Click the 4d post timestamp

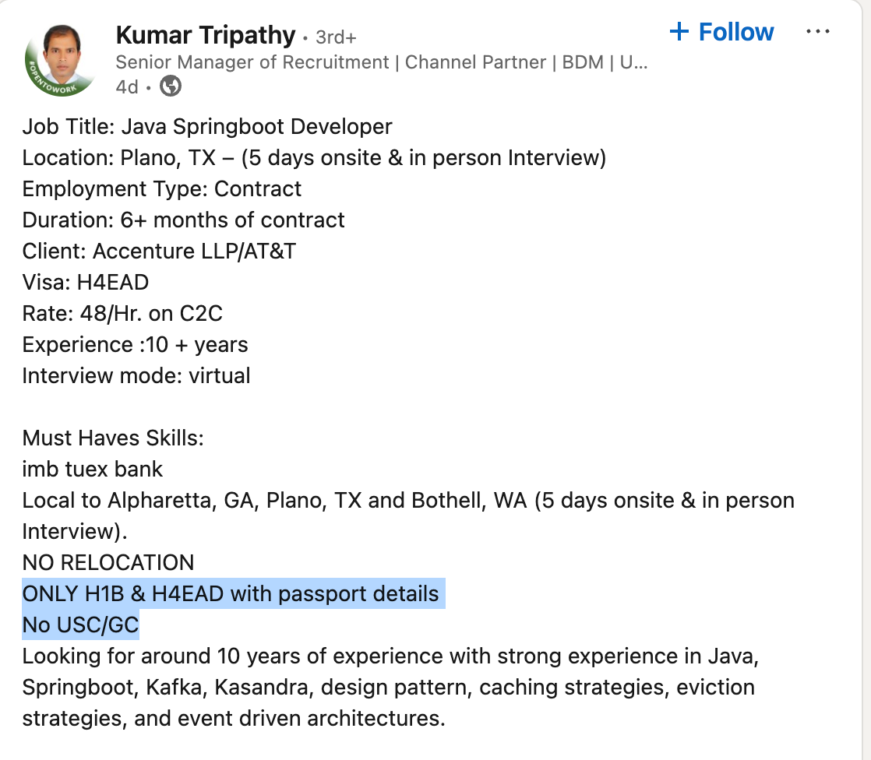(126, 86)
